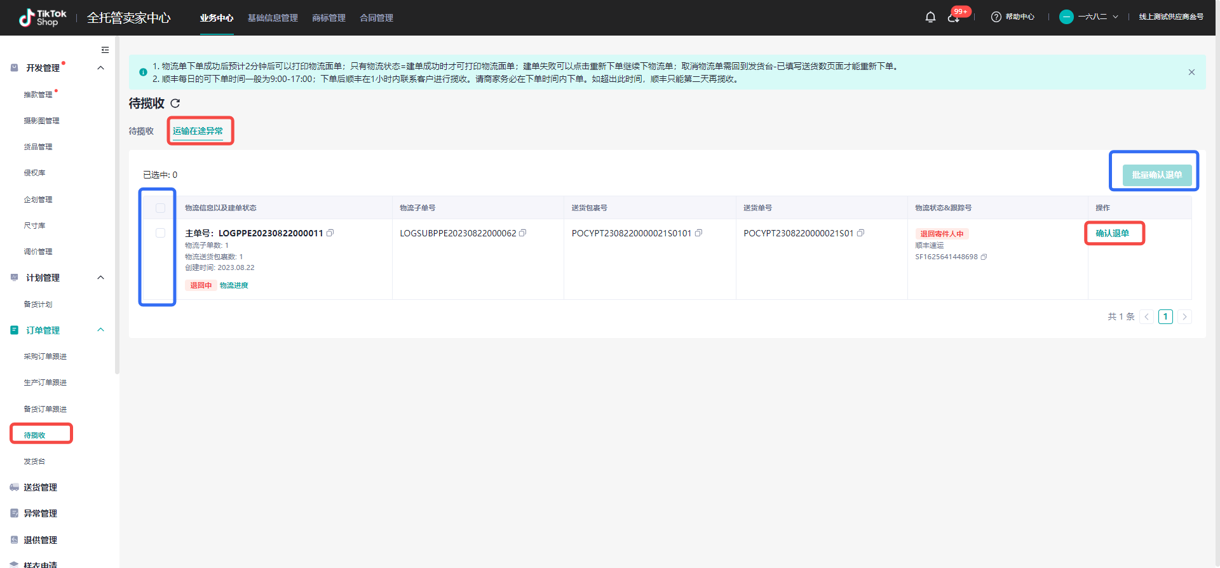
Task: Click the 退回中 status tag
Action: tap(201, 285)
